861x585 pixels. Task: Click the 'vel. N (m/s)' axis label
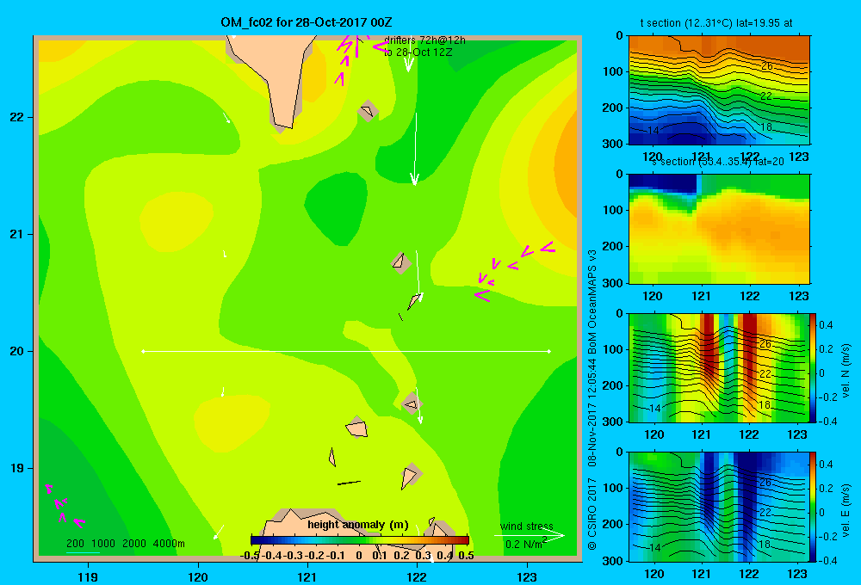point(846,371)
